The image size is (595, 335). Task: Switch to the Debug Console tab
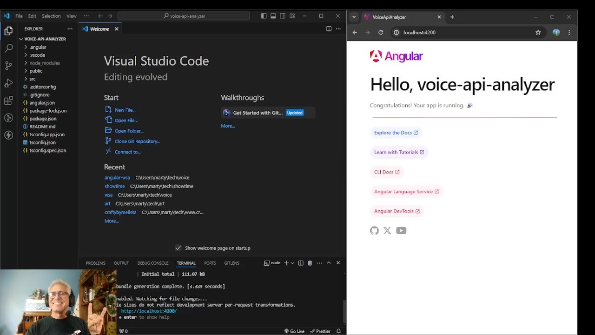[x=152, y=263]
